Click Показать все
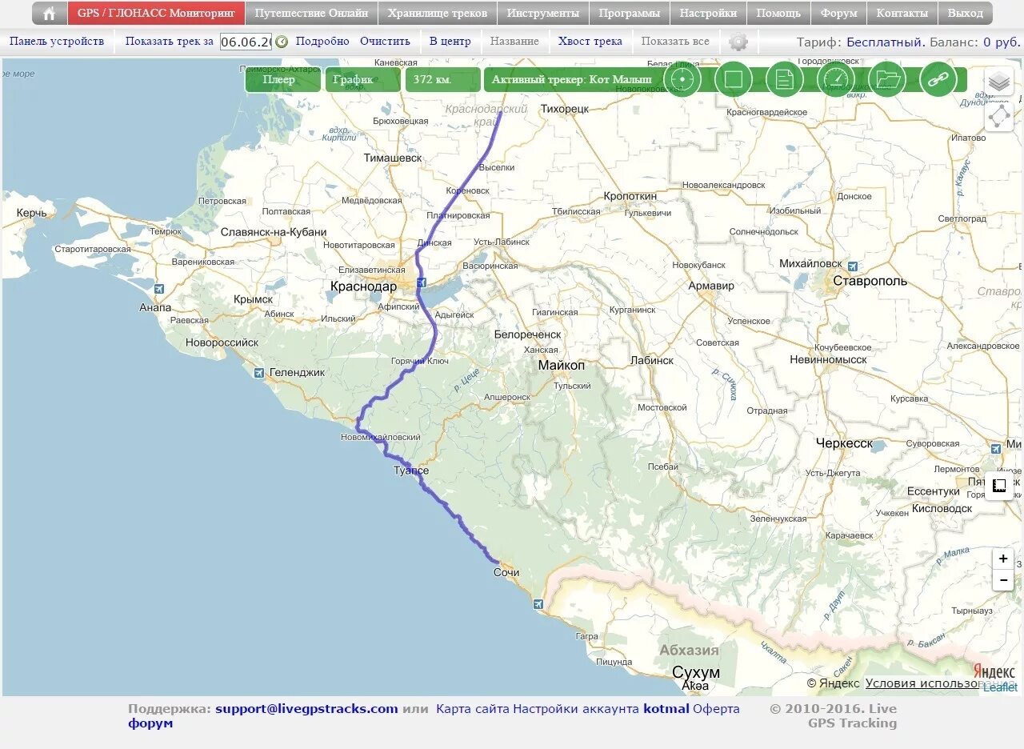Screen dimensions: 1024x749 [675, 41]
